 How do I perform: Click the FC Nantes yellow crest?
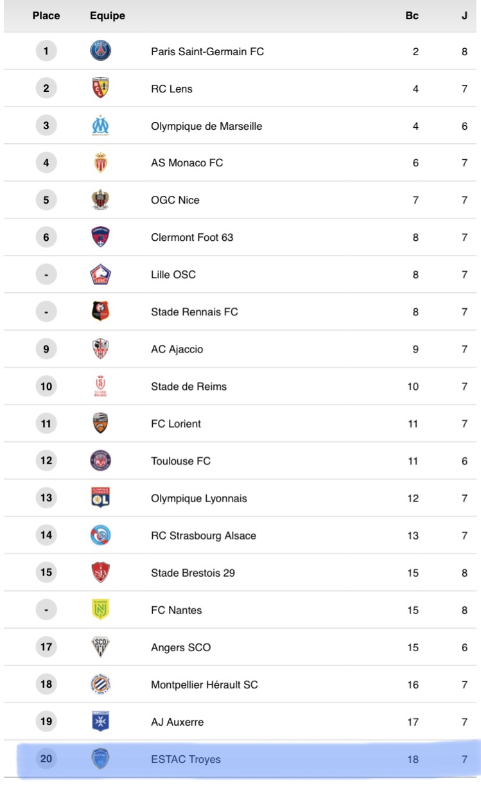(100, 610)
